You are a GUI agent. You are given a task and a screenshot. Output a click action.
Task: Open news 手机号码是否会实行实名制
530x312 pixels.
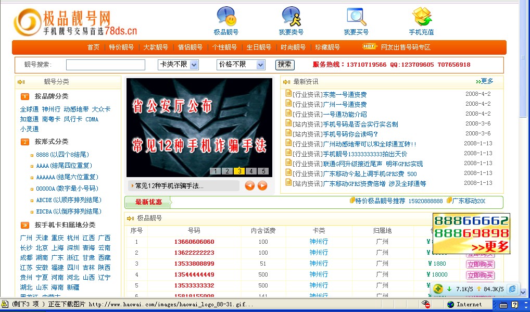point(360,124)
